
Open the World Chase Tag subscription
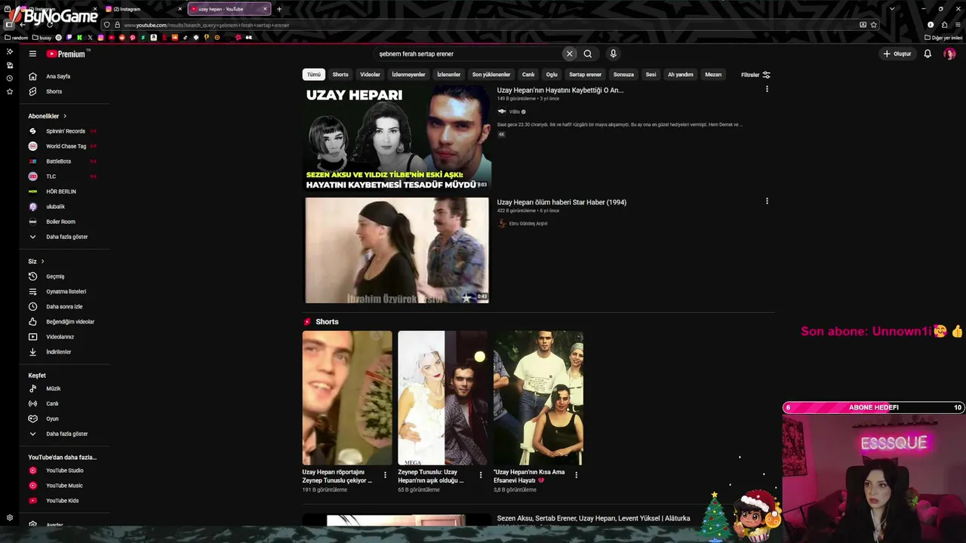click(64, 146)
